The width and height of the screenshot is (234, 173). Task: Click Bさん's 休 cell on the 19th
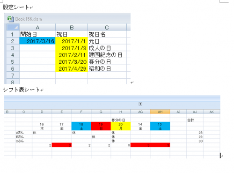pyautogui.click(x=101, y=137)
